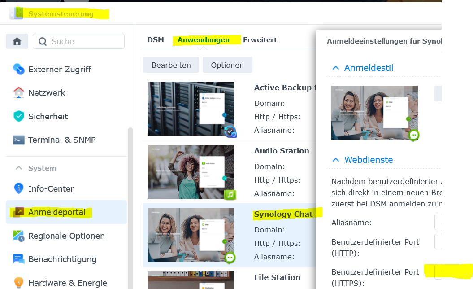
Task: Click the Systemsteuerung window icon
Action: (16, 13)
